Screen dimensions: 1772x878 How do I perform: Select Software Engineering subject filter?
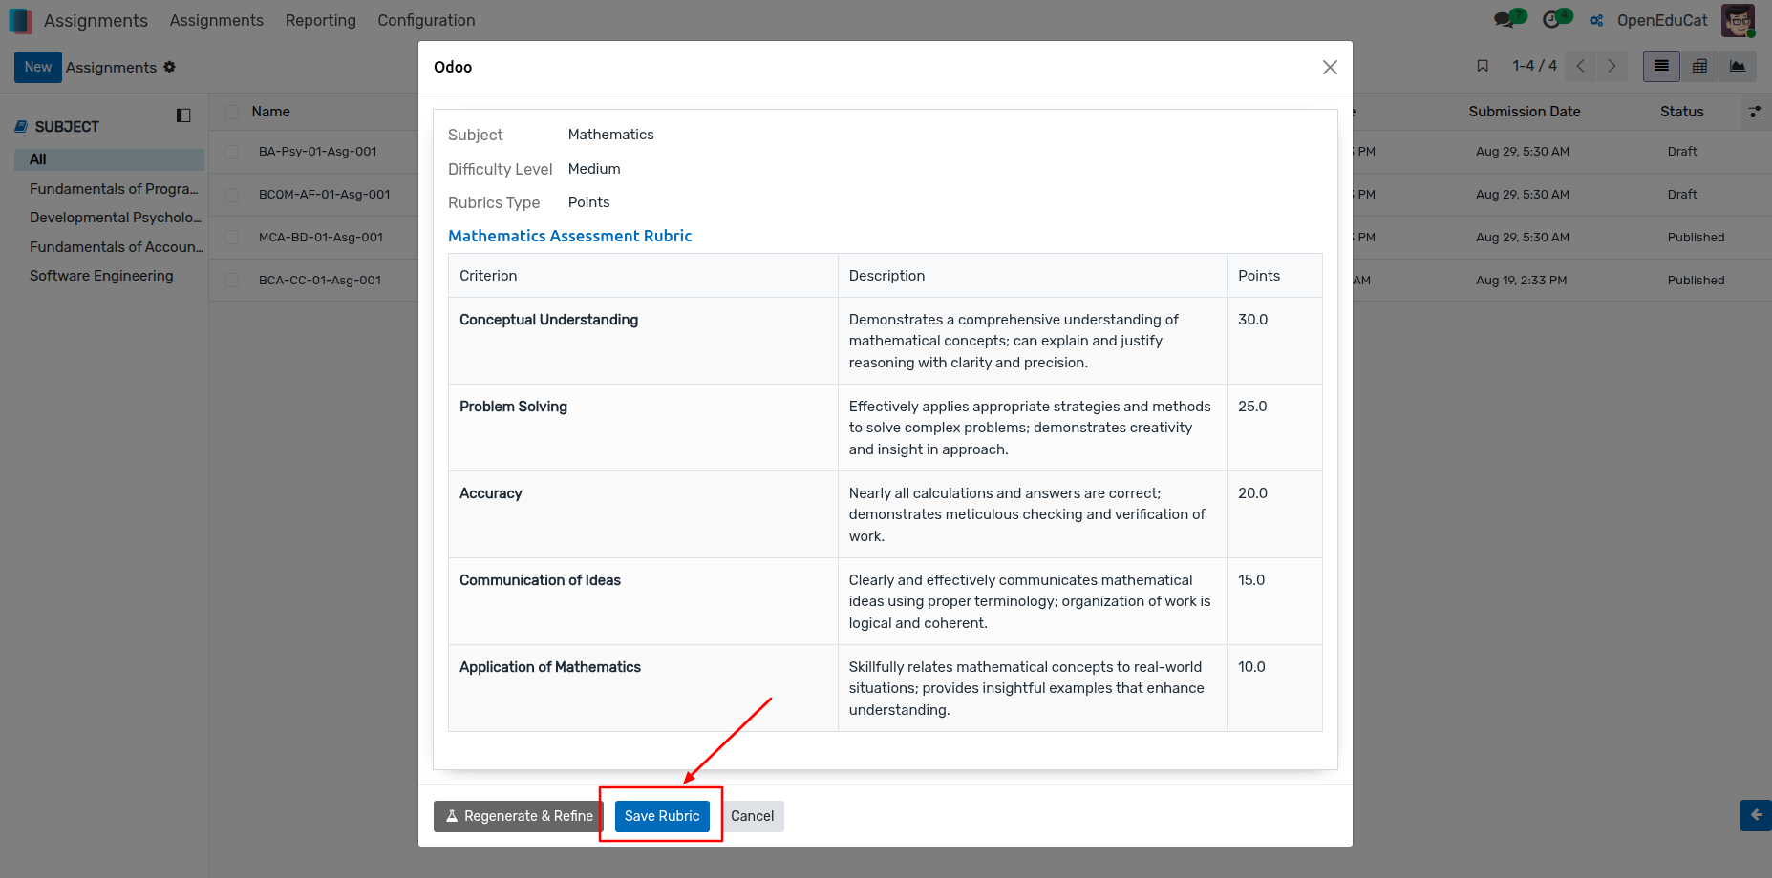(101, 276)
